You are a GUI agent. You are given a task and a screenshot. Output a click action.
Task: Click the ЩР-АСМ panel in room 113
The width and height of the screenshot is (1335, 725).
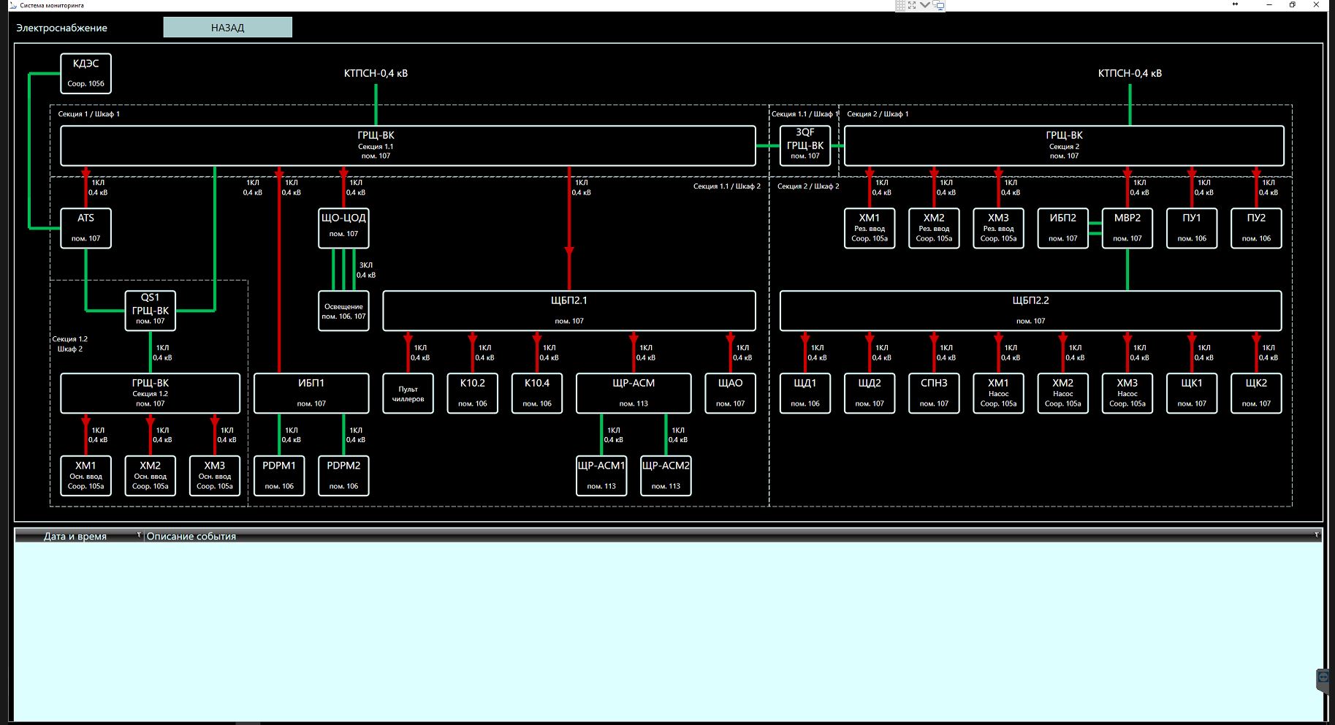click(x=633, y=393)
